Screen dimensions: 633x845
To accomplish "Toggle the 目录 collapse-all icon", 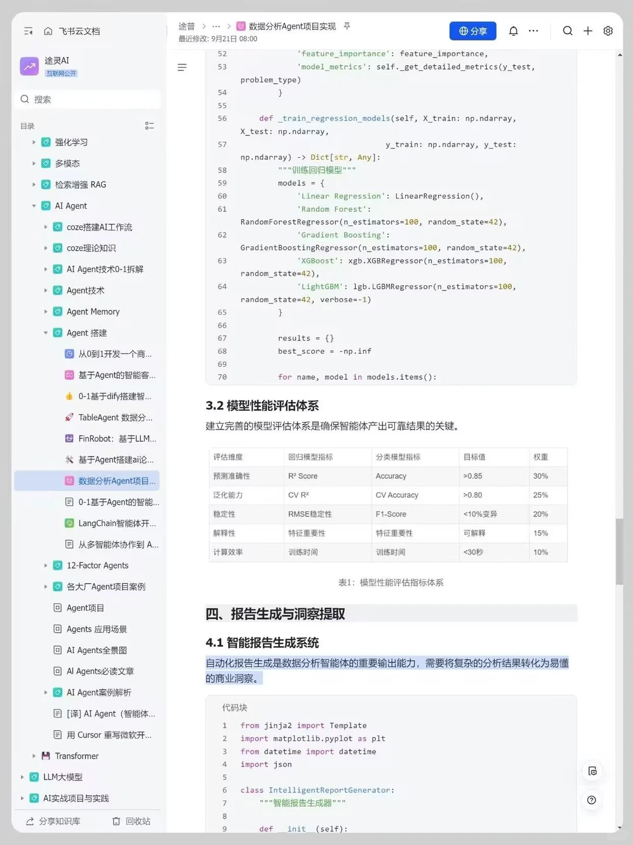I will (149, 126).
